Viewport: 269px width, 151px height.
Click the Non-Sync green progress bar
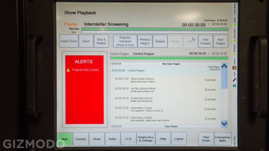[155, 29]
